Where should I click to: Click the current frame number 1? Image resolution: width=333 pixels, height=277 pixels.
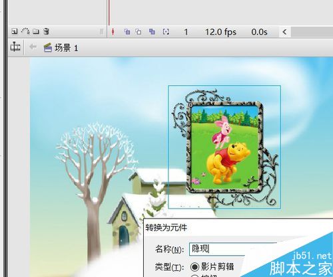coord(186,33)
